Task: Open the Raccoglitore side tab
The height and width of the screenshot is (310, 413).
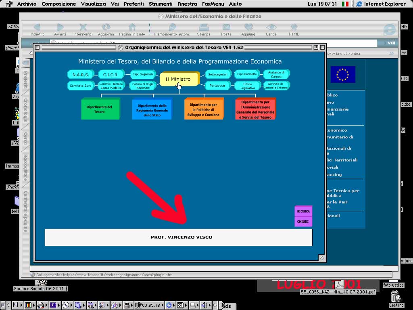Action: (25, 168)
